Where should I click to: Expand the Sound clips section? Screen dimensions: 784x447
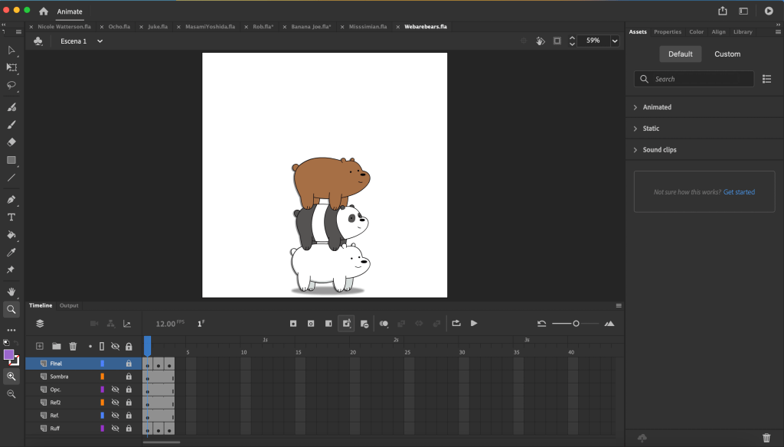pyautogui.click(x=659, y=150)
